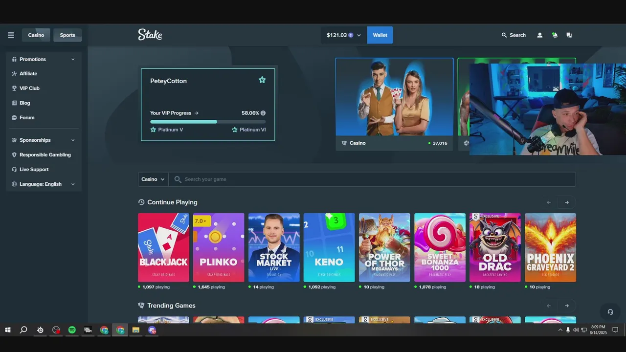Go to previous Trending Games arrow
This screenshot has width=626, height=352.
(x=549, y=306)
